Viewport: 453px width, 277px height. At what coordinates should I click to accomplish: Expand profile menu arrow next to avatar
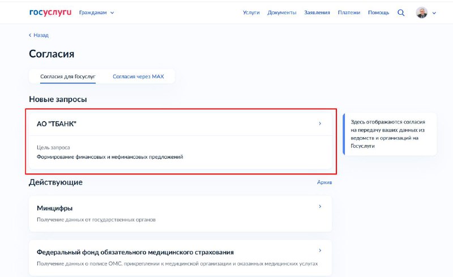(x=434, y=13)
